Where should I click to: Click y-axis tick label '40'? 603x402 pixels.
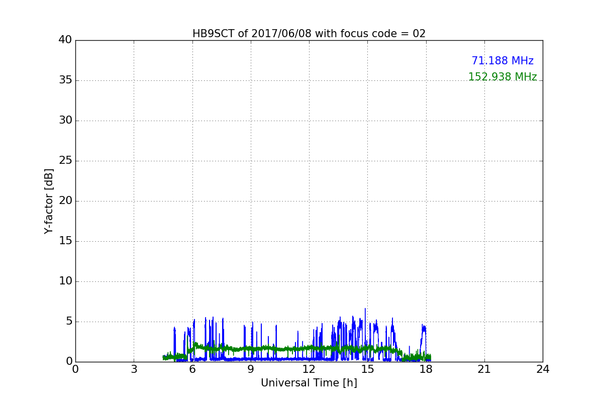coord(65,40)
